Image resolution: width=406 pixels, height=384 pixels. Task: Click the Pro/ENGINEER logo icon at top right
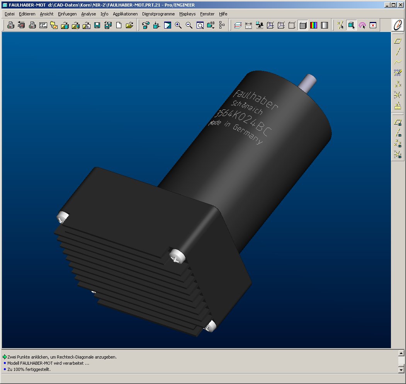click(398, 25)
